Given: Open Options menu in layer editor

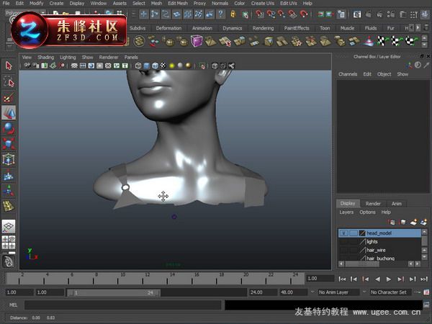Looking at the screenshot, I should pyautogui.click(x=367, y=212).
